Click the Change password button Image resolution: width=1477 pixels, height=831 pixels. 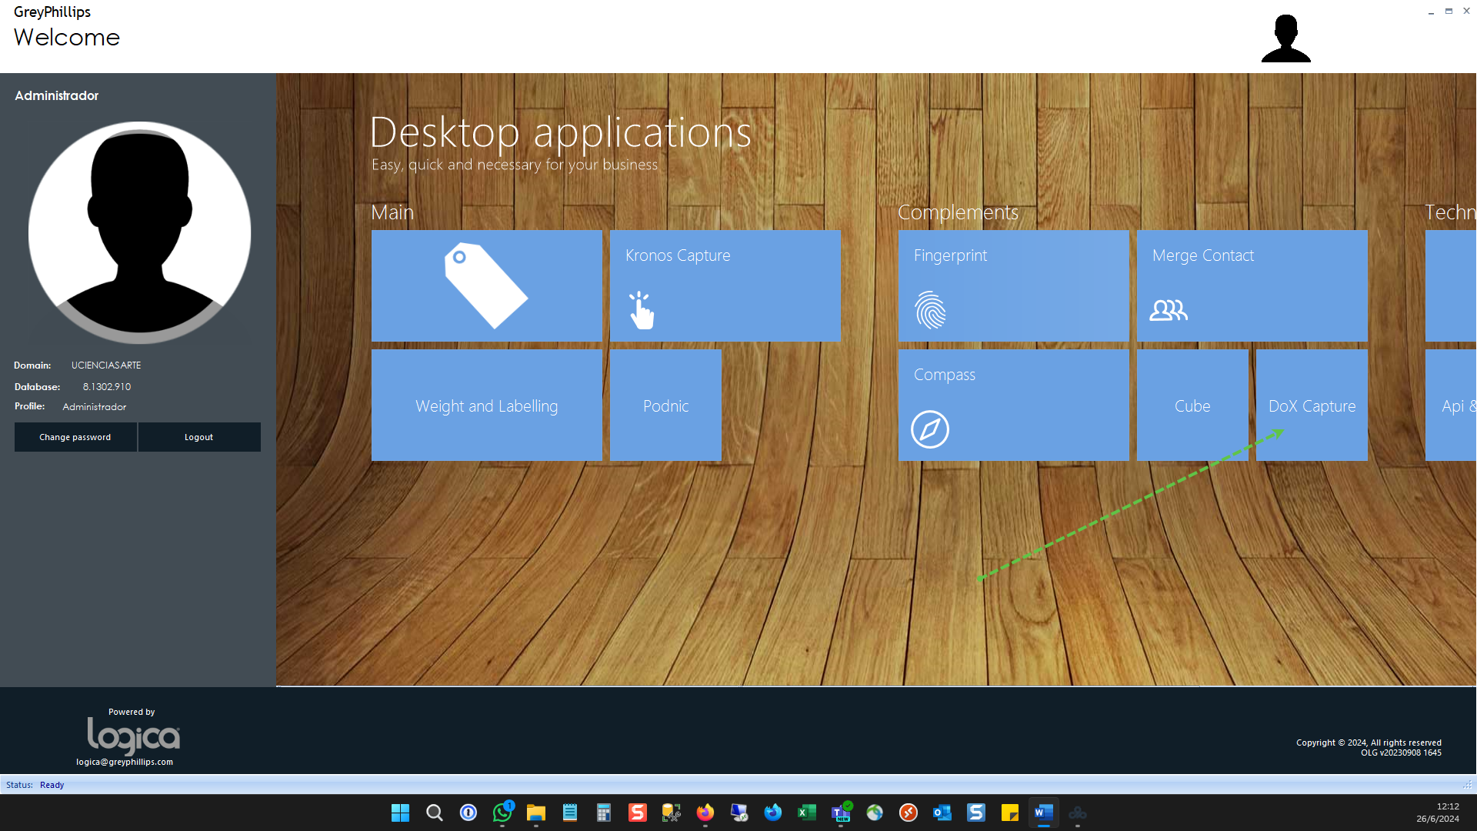[75, 437]
